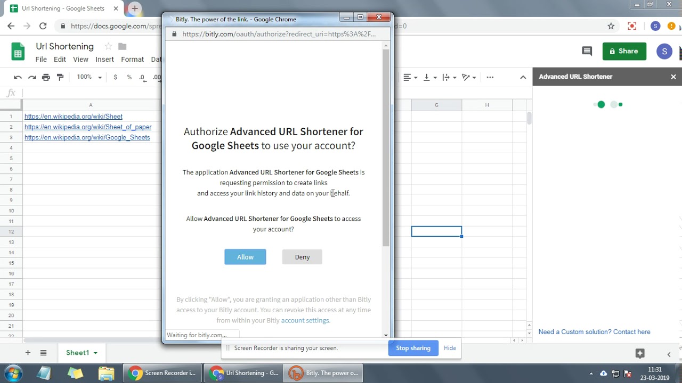Click the Redo icon in Sheets toolbar
The height and width of the screenshot is (383, 682).
pos(32,77)
